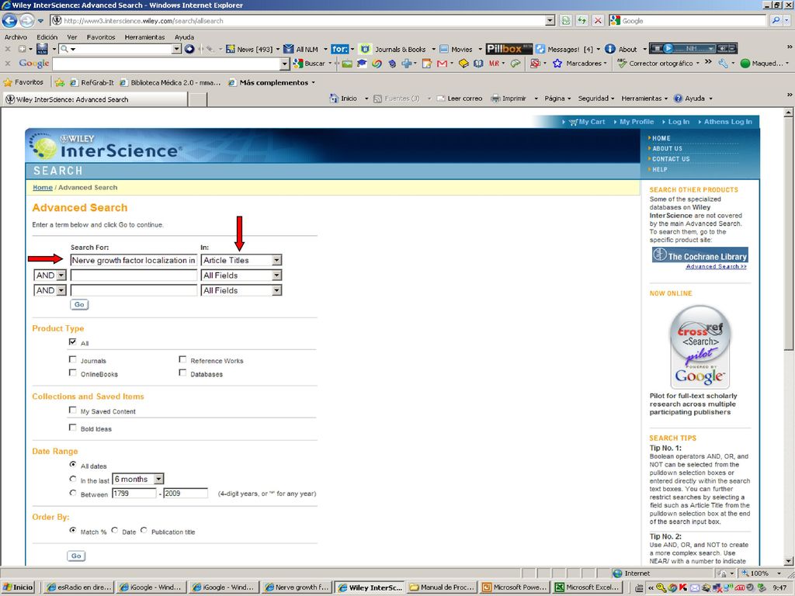Open the News toolbar icon

pyautogui.click(x=230, y=49)
